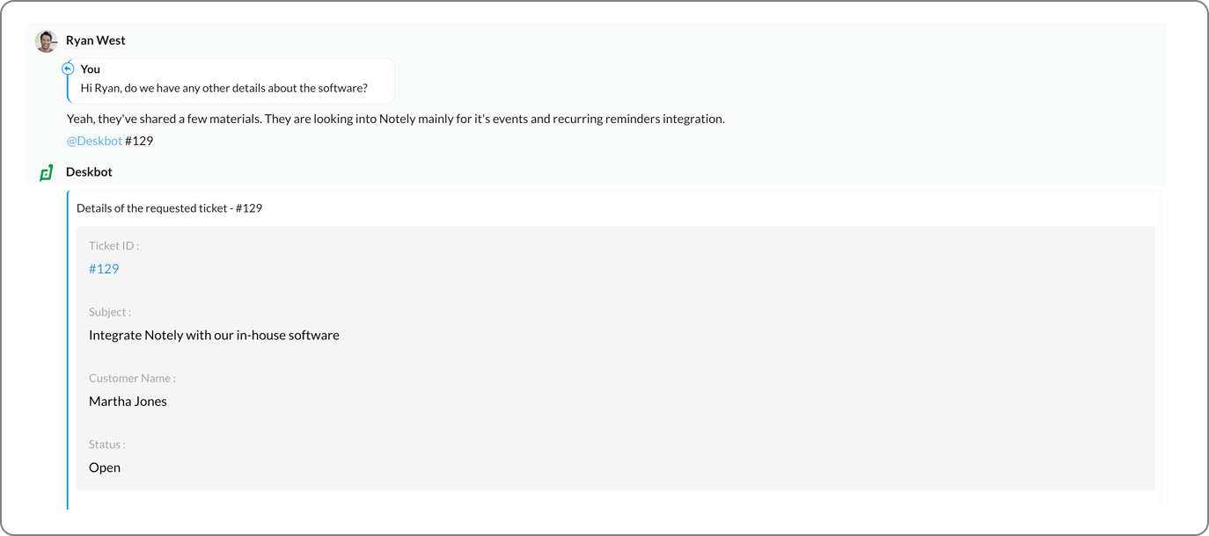Click the "Status :" field label
Viewport: 1209px width, 536px height.
106,445
